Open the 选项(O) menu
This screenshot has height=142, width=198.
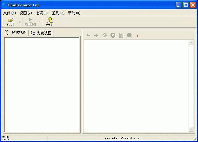coord(41,13)
